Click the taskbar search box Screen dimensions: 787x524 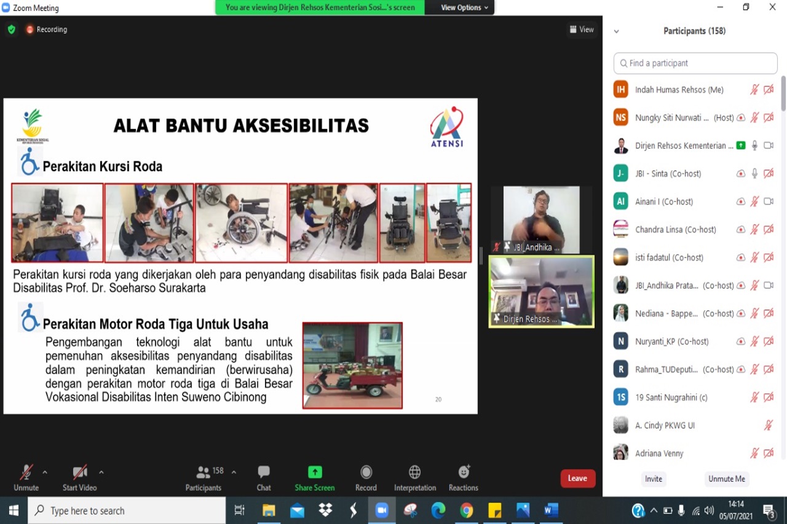pyautogui.click(x=127, y=510)
